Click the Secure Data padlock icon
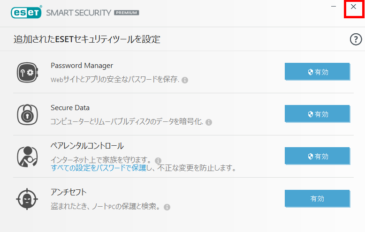Viewport: 365px width, 232px height. 28,115
